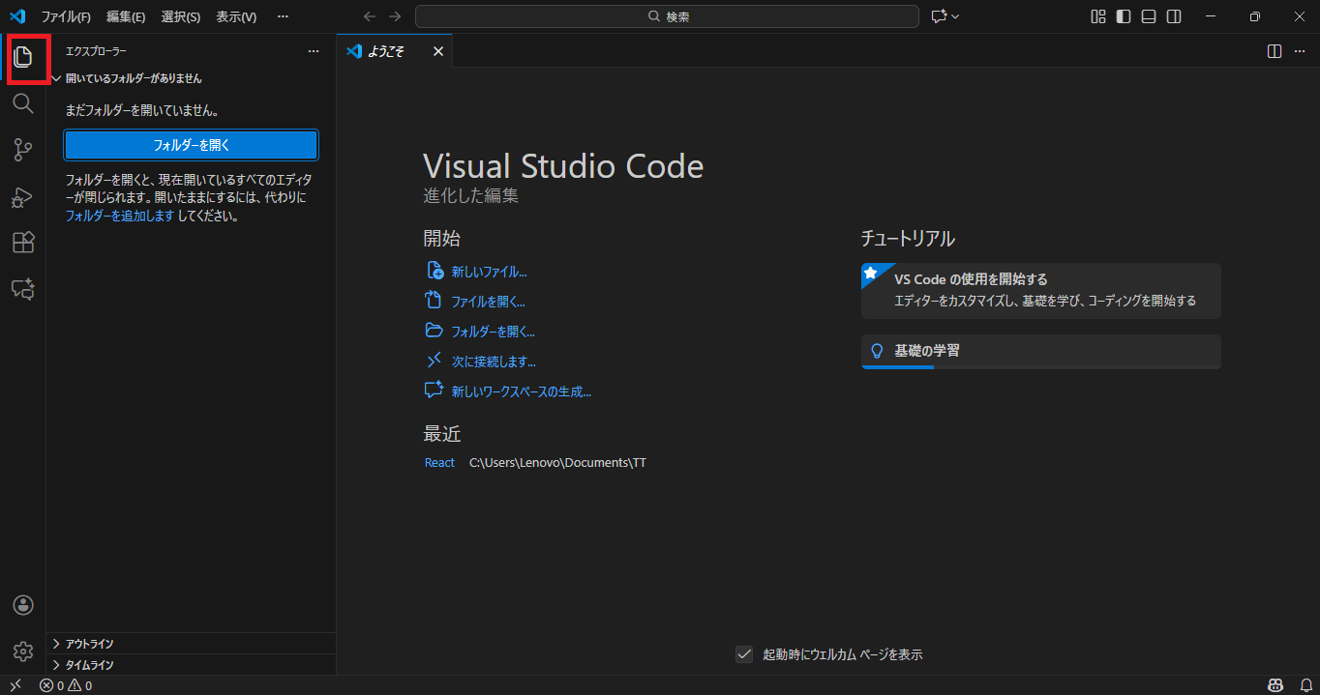Open the remote connection indicator in status bar

click(x=14, y=684)
